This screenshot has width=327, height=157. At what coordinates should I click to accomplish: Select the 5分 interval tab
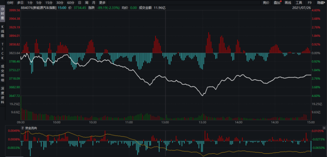coord(39,3)
